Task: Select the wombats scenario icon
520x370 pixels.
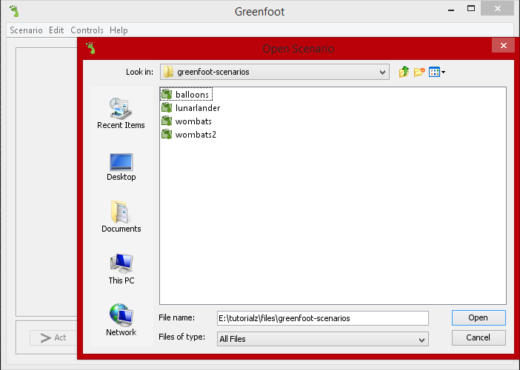Action: pos(167,121)
